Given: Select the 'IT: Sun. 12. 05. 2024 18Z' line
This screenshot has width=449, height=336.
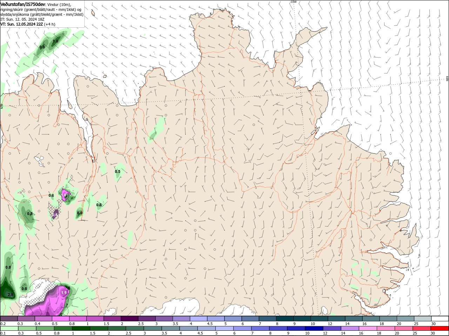Looking at the screenshot, I should [22, 19].
